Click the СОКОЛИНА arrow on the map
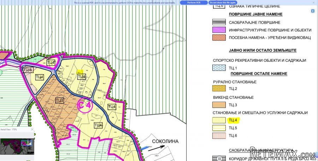This screenshot has height=161, width=318. click(x=156, y=148)
